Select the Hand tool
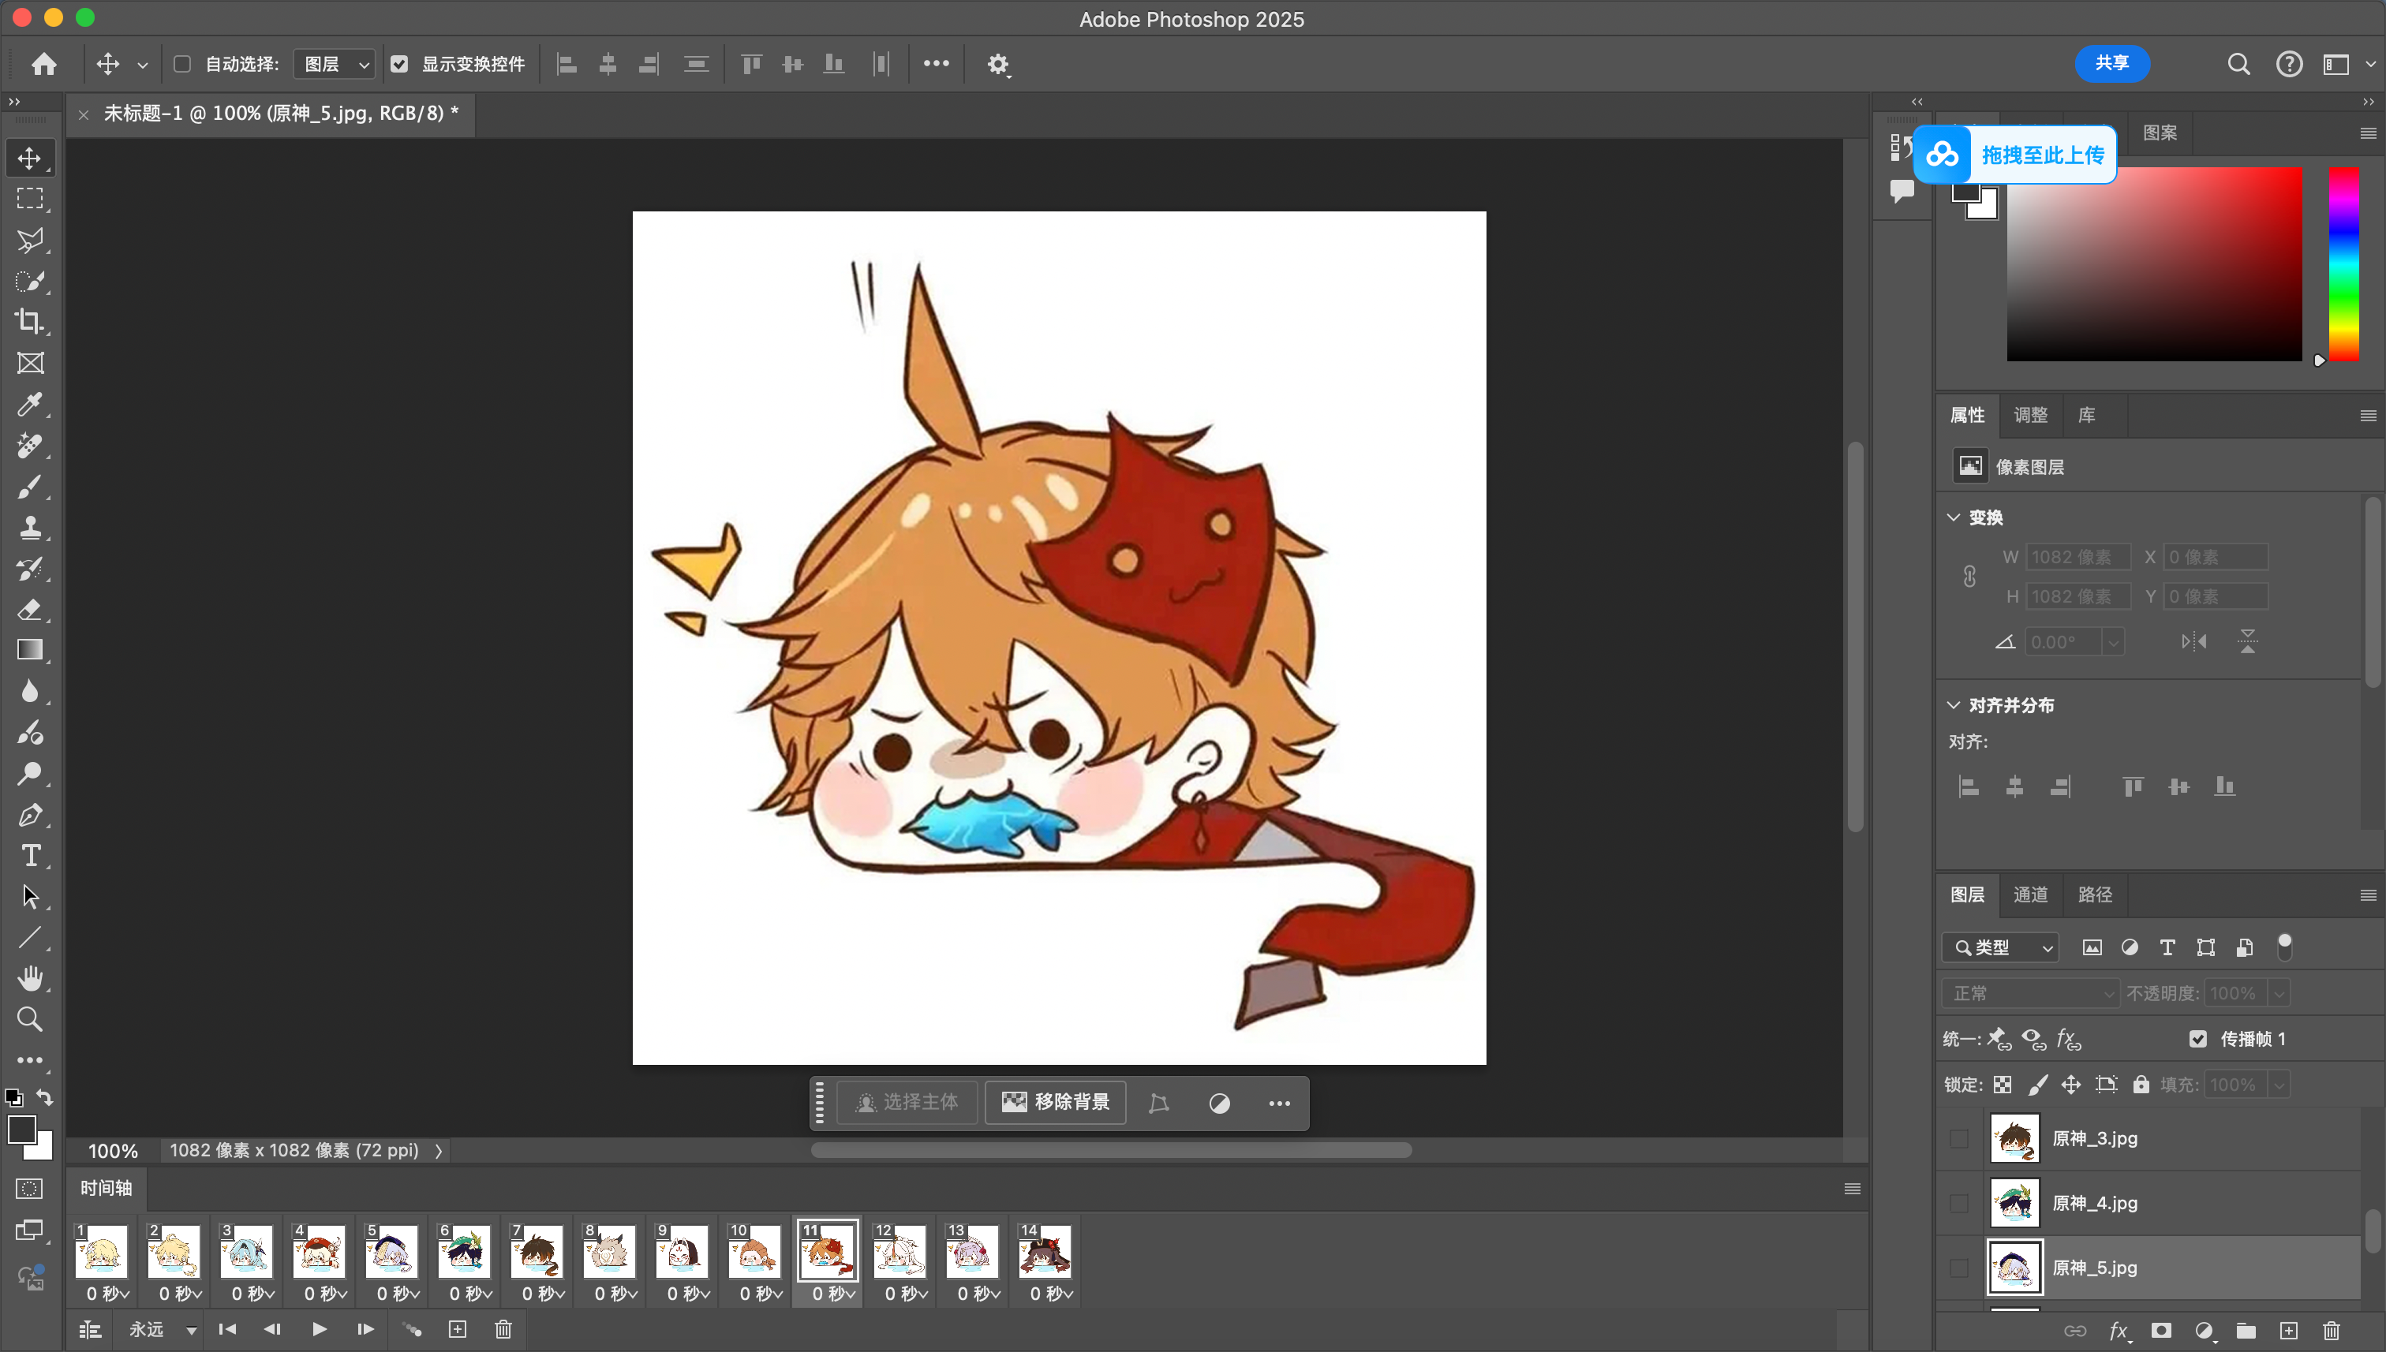This screenshot has width=2386, height=1352. [x=30, y=979]
